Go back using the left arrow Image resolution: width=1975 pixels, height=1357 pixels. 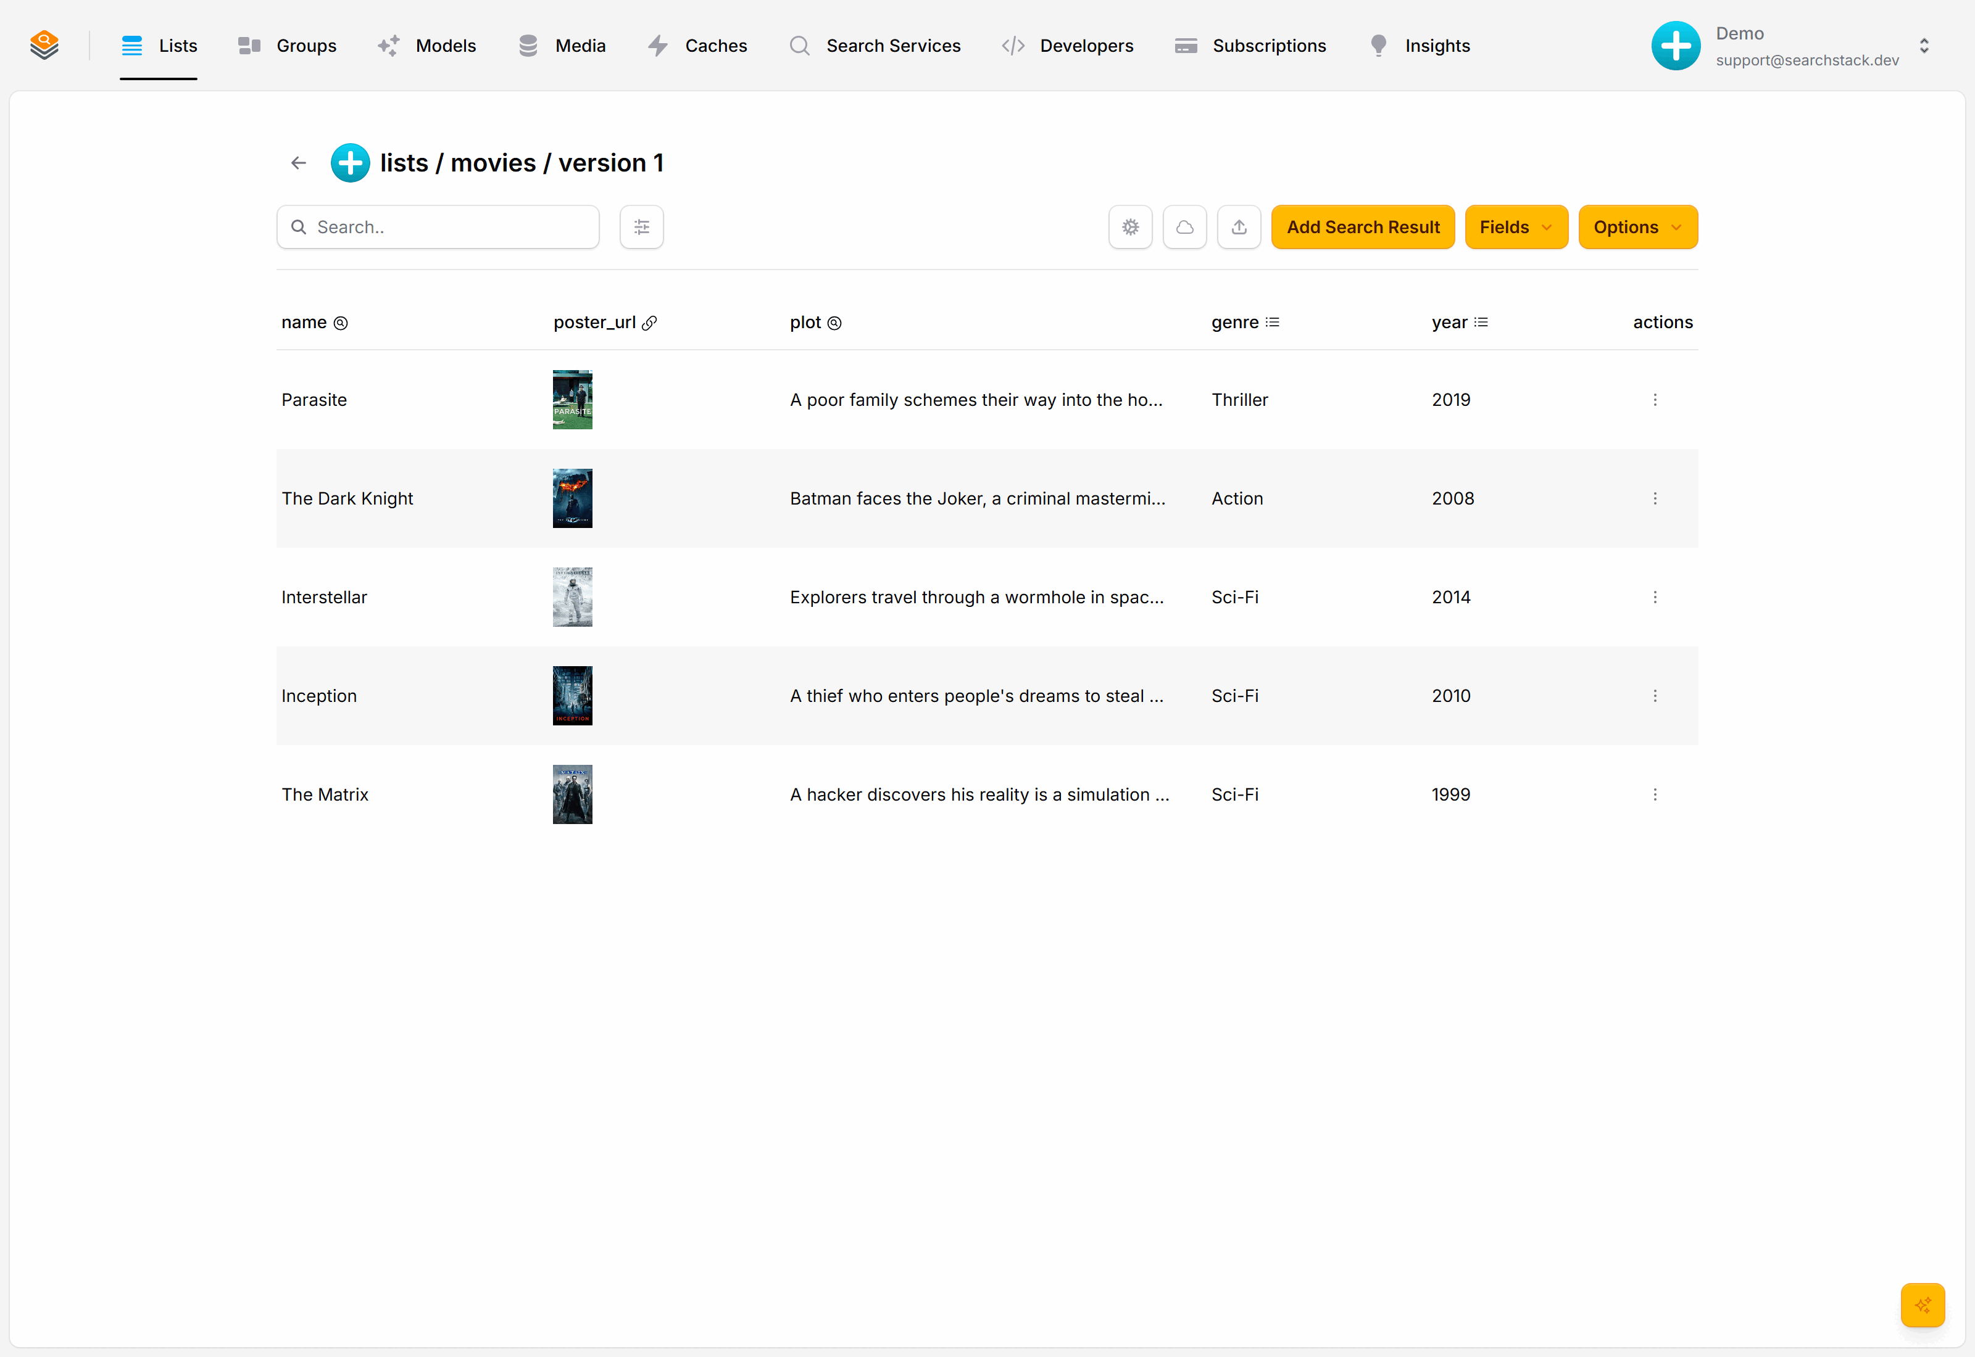point(299,162)
